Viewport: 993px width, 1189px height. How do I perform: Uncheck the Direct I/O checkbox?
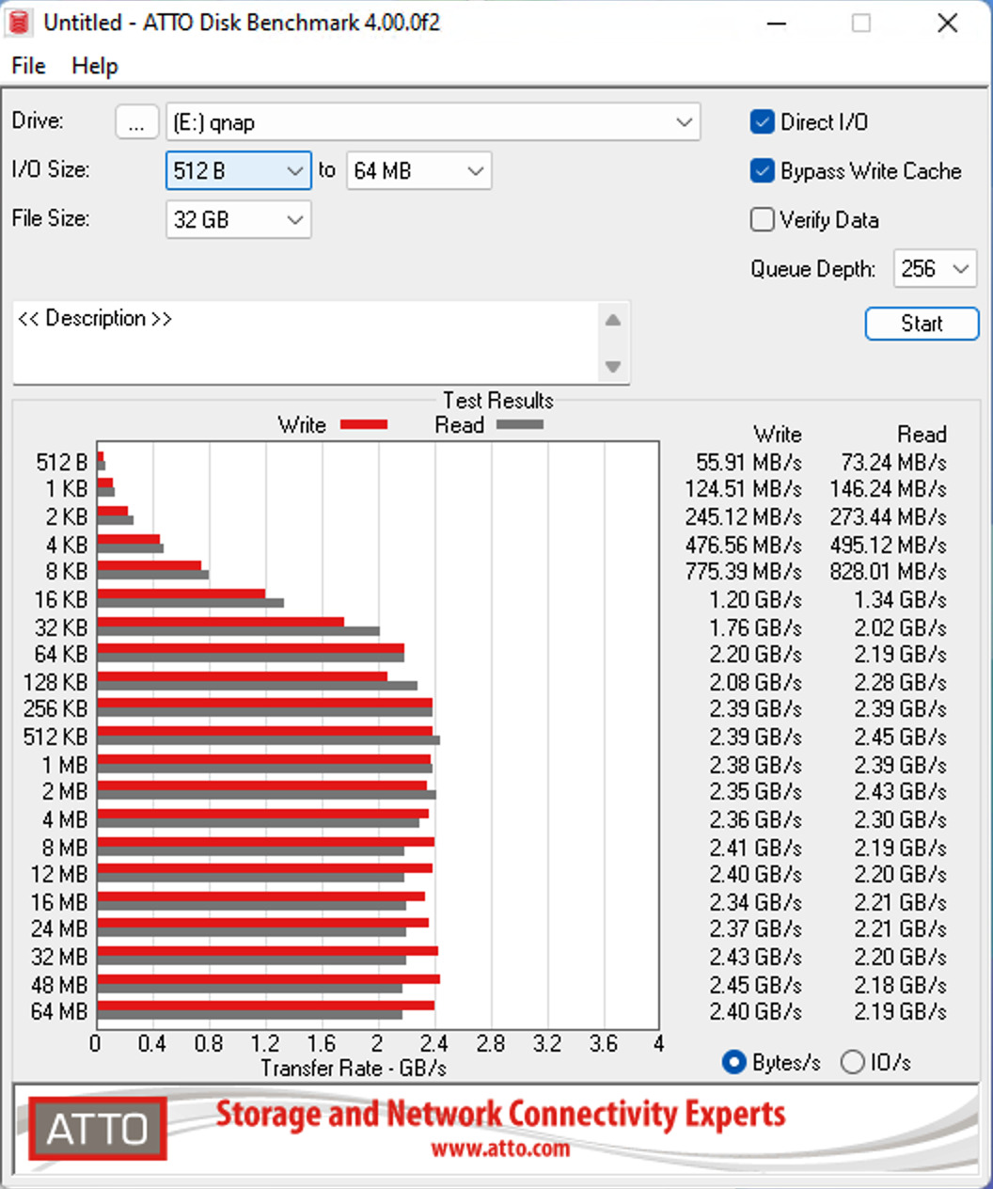click(x=762, y=121)
